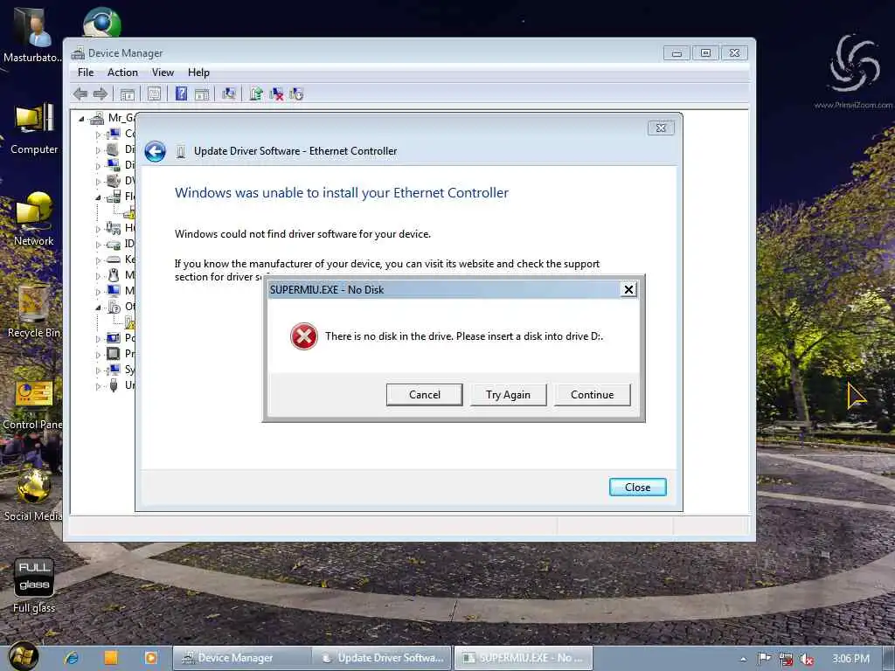Select the keyboard icon in device tree
895x671 pixels.
[114, 259]
